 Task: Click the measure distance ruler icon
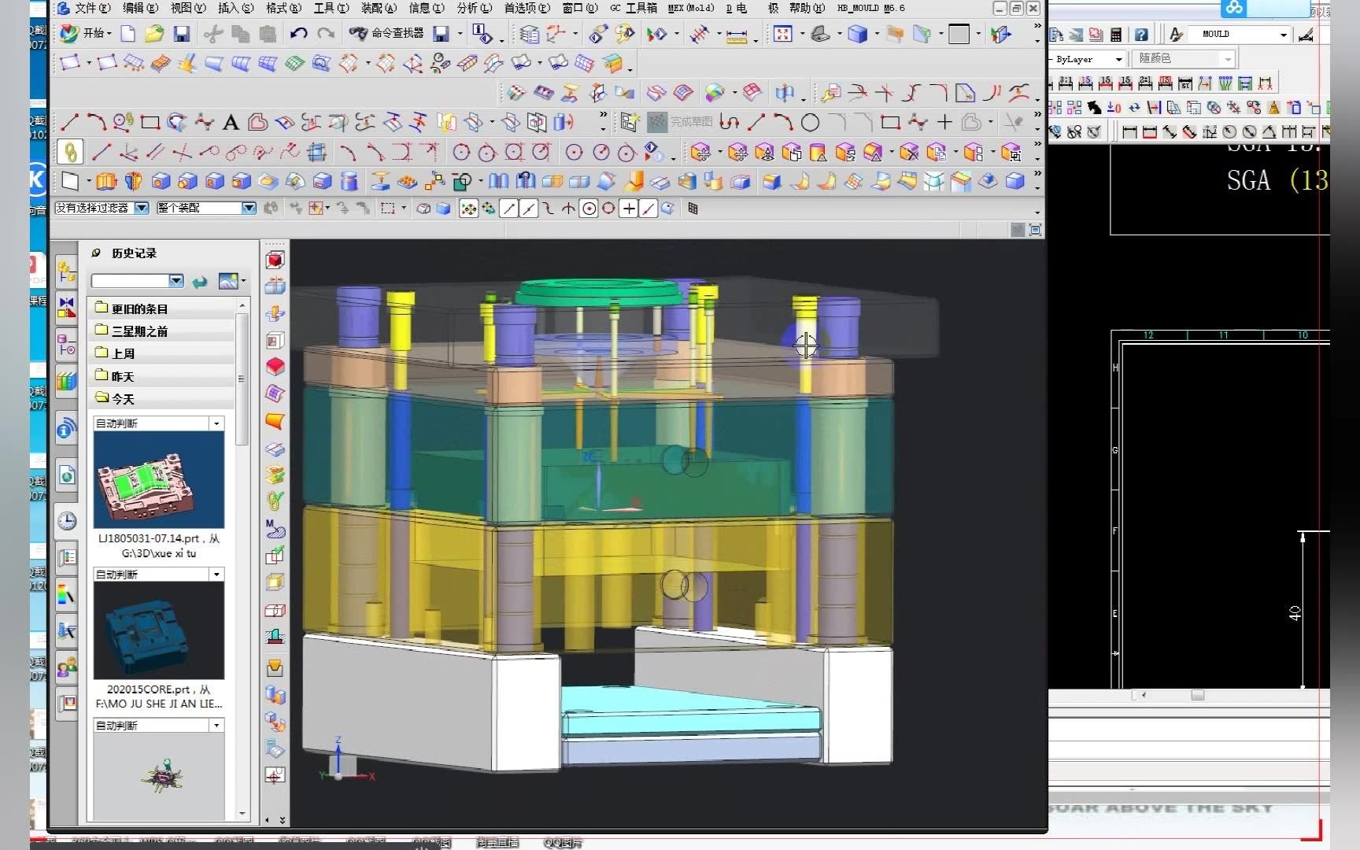tap(737, 34)
